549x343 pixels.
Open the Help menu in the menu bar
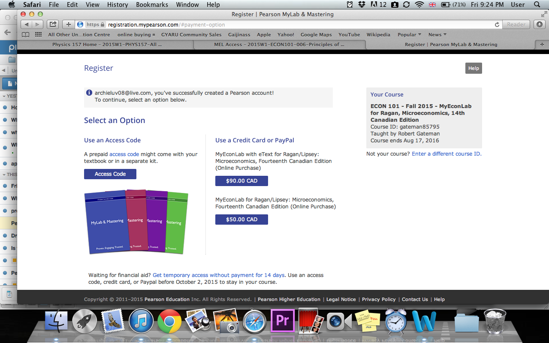213,5
